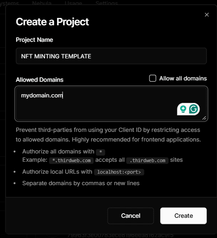This screenshot has height=238, width=217.
Task: Click the asterisk wildcard code chip
Action: 101,152
